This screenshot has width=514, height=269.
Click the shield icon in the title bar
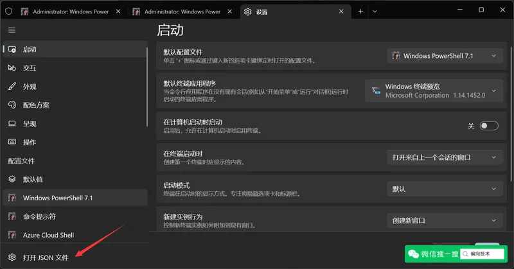coord(9,12)
